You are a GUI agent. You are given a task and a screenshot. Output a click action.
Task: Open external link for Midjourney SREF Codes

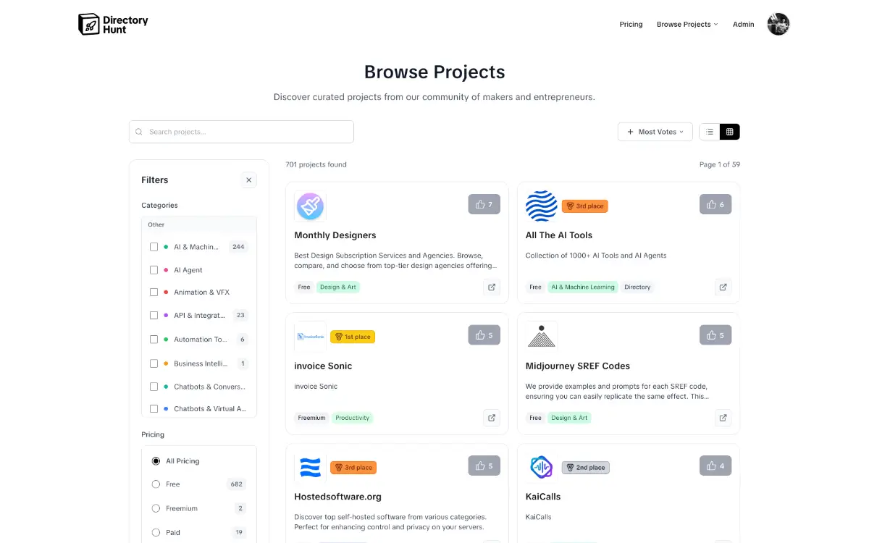click(x=723, y=418)
